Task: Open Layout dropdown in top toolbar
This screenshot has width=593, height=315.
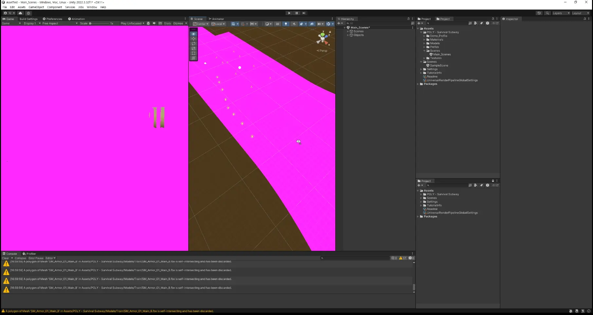Action: (x=581, y=13)
